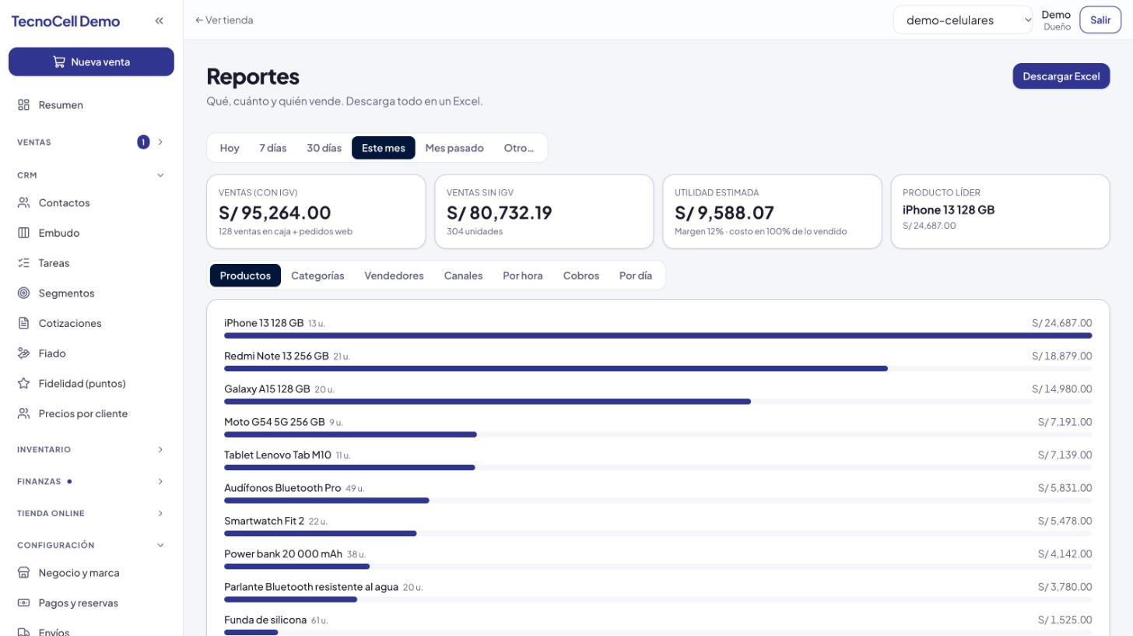This screenshot has width=1133, height=636.
Task: Click the Segmentos target icon
Action: [x=23, y=293]
